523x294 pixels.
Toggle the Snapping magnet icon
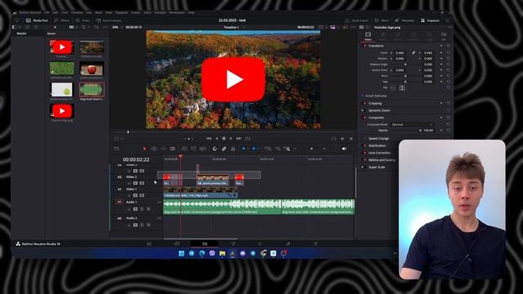point(215,149)
